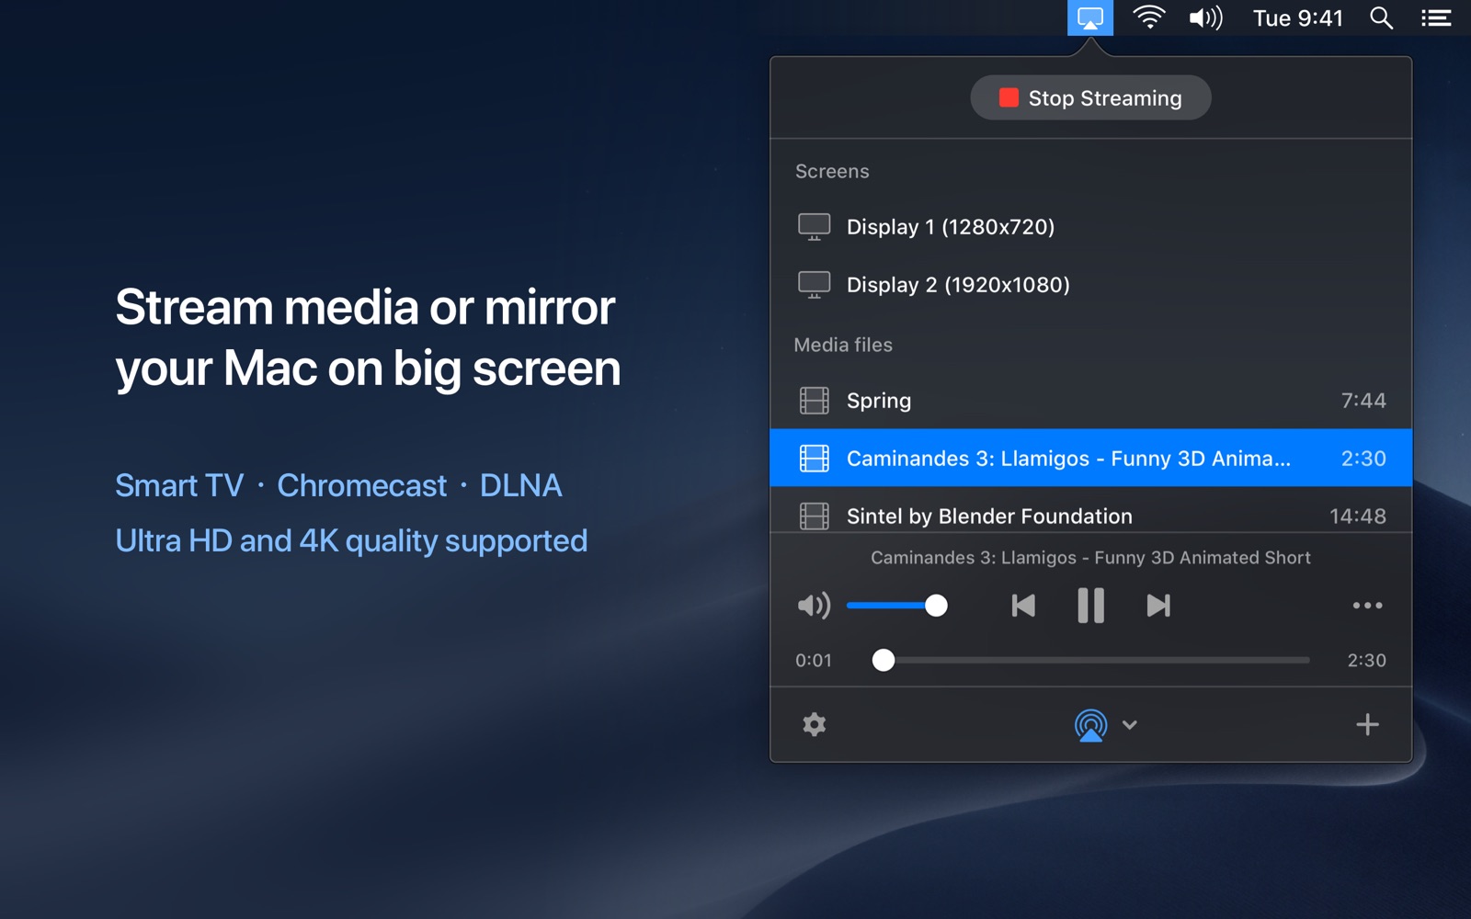1471x919 pixels.
Task: Adjust the volume slider handle
Action: [939, 605]
